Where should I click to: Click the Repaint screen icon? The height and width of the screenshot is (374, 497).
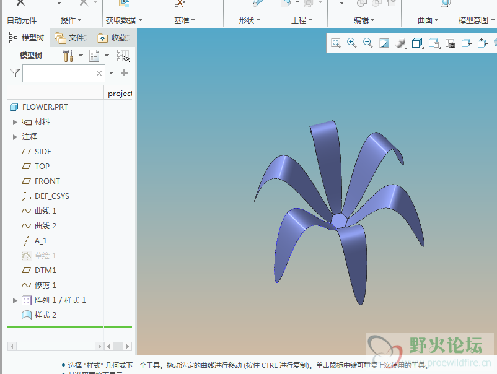tap(384, 43)
